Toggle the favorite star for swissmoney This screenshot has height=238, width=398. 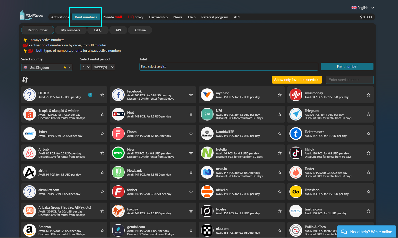[x=368, y=95]
